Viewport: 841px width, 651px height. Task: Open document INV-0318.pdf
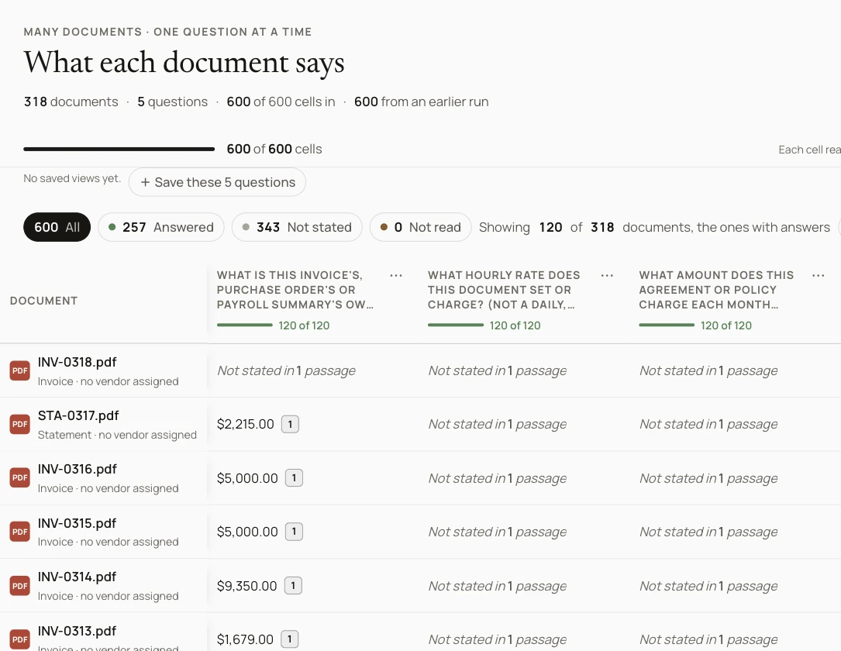click(78, 362)
